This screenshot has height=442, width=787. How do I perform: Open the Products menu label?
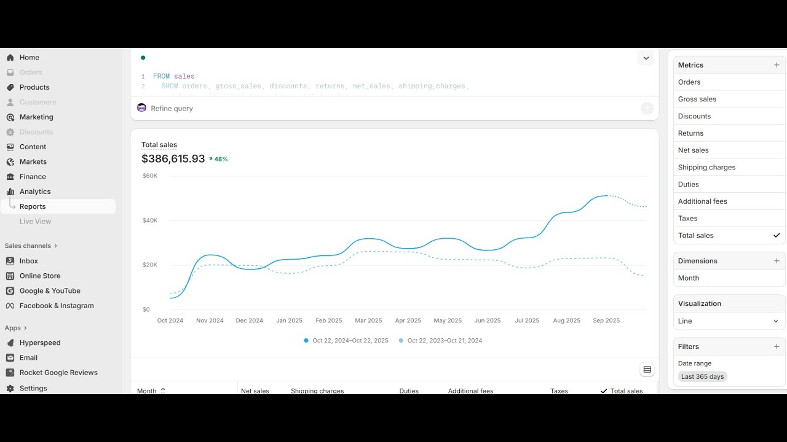[x=34, y=87]
